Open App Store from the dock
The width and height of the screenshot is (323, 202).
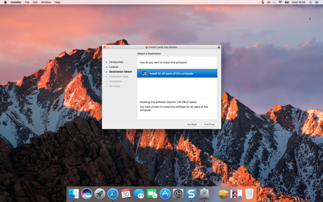[x=165, y=194]
